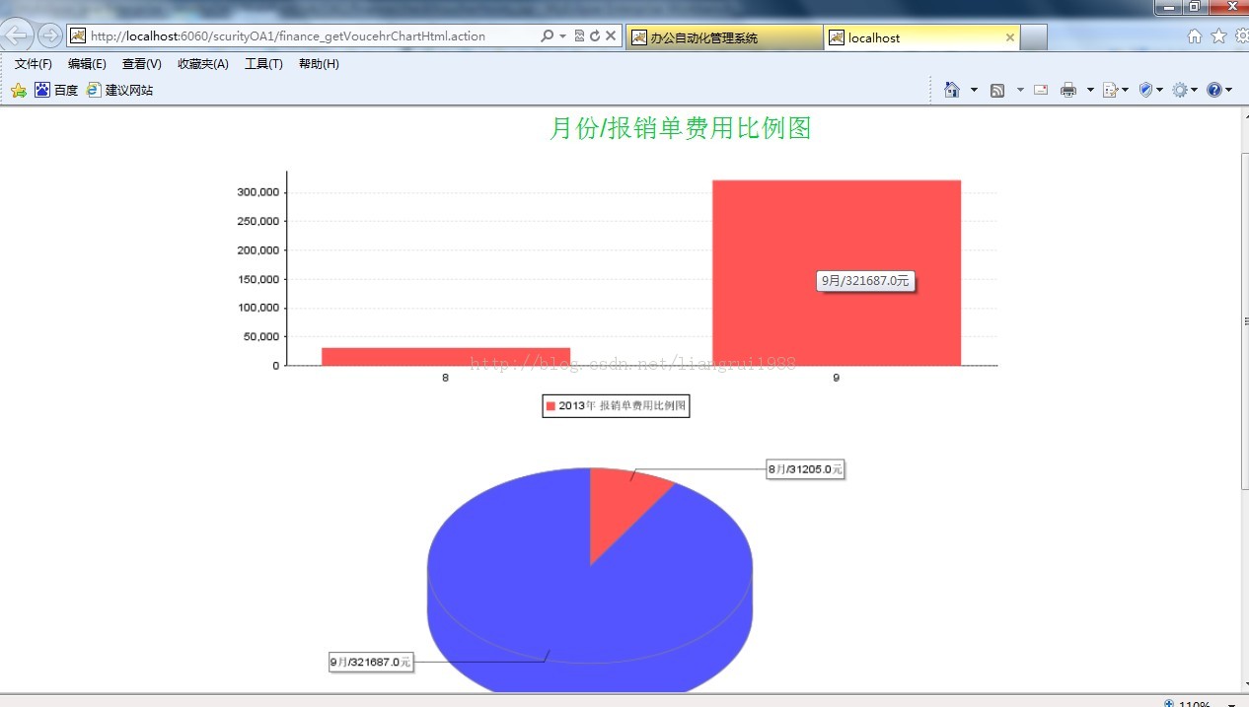Open the 工具(T) menu
The height and width of the screenshot is (707, 1249).
[x=263, y=63]
